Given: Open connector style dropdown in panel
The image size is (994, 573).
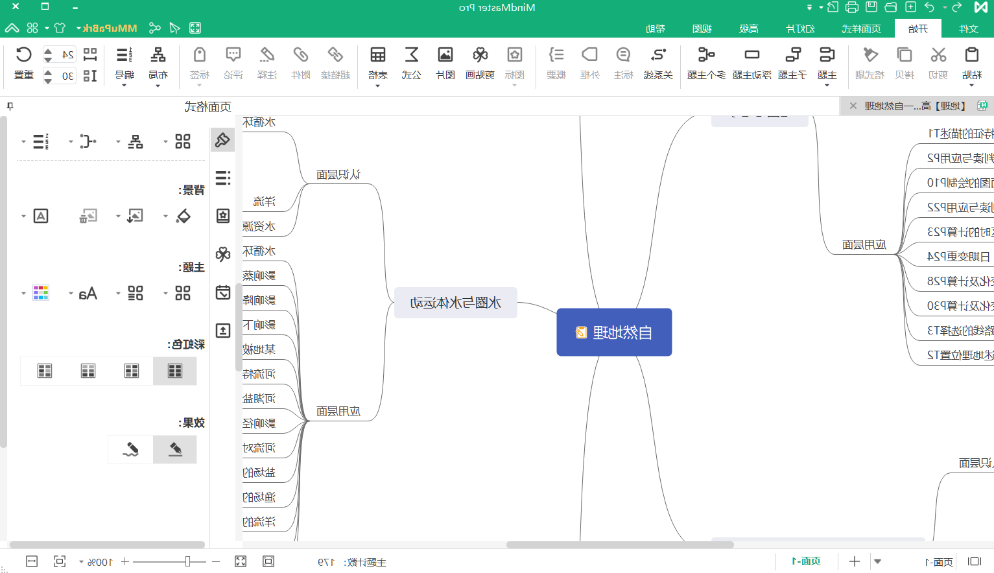Looking at the screenshot, I should 71,141.
